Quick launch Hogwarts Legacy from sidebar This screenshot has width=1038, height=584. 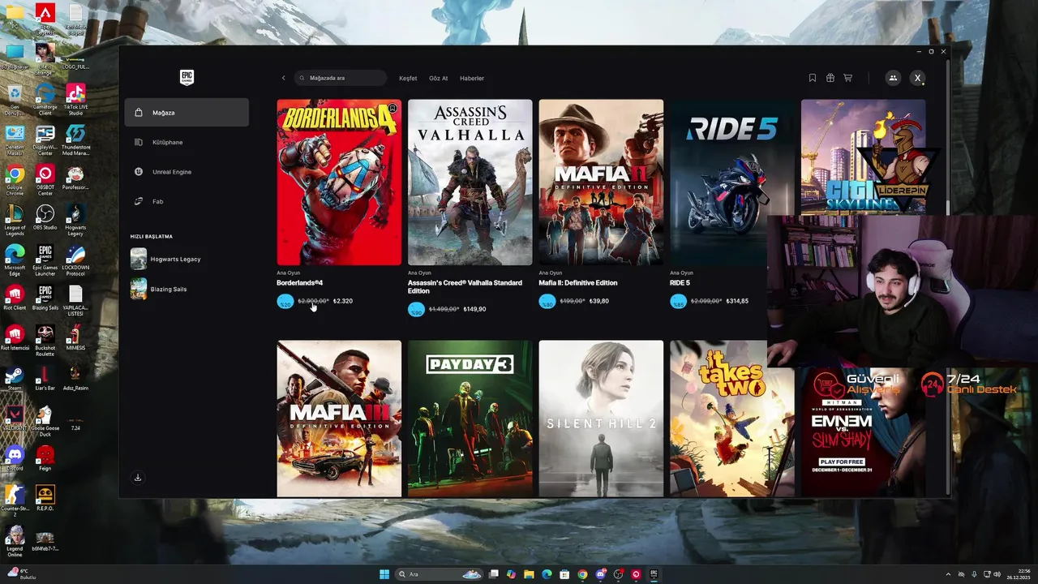(166, 259)
